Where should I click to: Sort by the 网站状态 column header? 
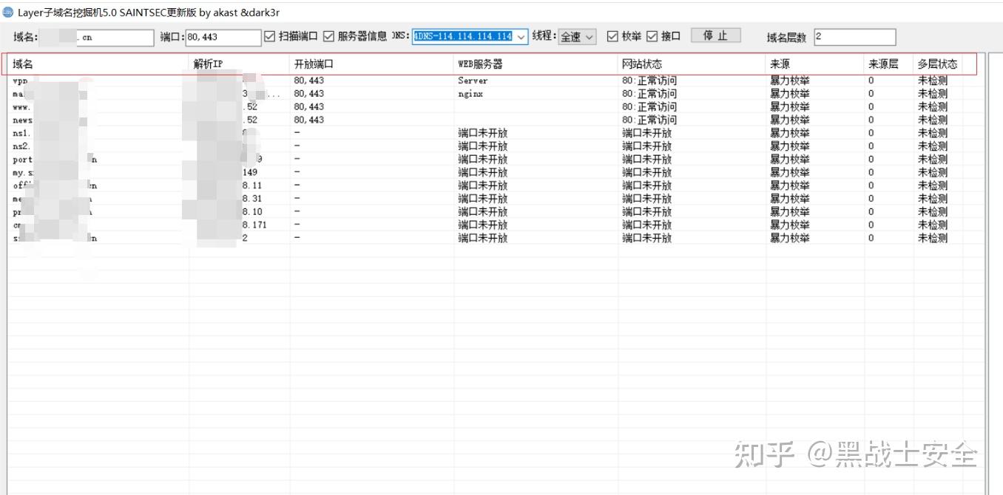(692, 64)
